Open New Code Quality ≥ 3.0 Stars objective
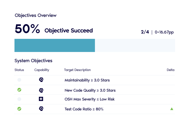The height and width of the screenshot is (127, 192). coord(90,90)
